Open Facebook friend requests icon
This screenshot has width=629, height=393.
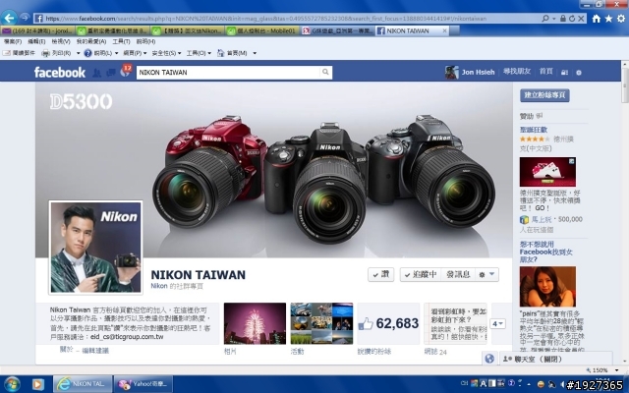tap(96, 73)
